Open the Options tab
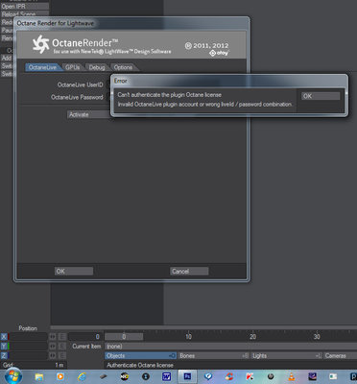The width and height of the screenshot is (357, 384). [123, 67]
